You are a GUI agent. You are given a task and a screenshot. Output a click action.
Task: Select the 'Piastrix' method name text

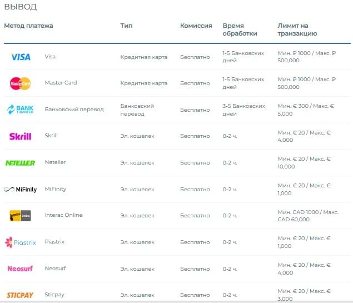[54, 241]
